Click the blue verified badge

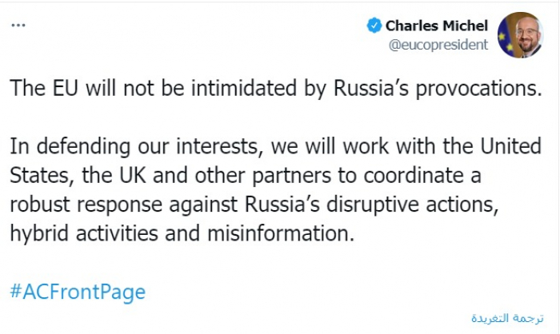[x=374, y=26]
